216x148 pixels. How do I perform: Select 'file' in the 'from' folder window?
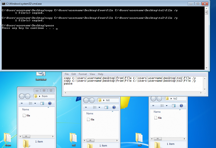point(26,116)
